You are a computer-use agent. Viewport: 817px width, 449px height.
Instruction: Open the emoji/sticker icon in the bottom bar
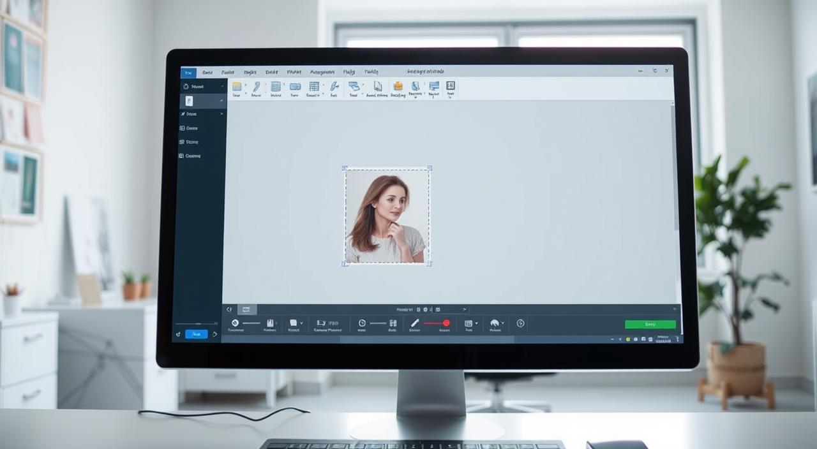pyautogui.click(x=495, y=323)
